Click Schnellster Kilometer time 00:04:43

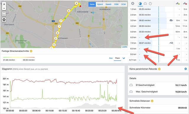(183, 108)
